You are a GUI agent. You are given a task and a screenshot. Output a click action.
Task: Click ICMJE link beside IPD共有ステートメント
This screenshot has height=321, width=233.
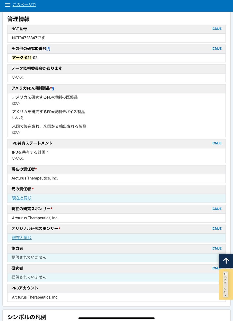pos(216,143)
